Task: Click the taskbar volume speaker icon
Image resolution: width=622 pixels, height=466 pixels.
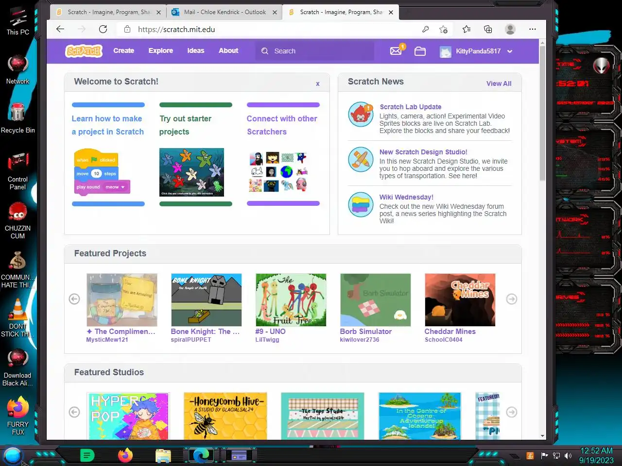Action: click(x=568, y=456)
